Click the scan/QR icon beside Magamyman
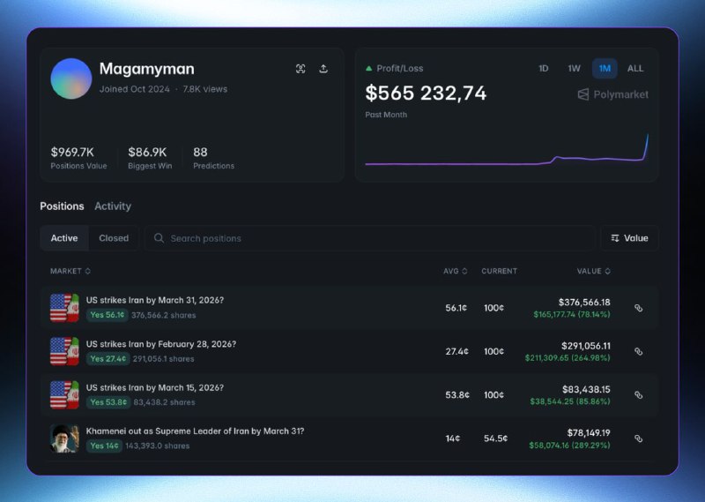Viewport: 705px width, 502px height. pos(301,69)
